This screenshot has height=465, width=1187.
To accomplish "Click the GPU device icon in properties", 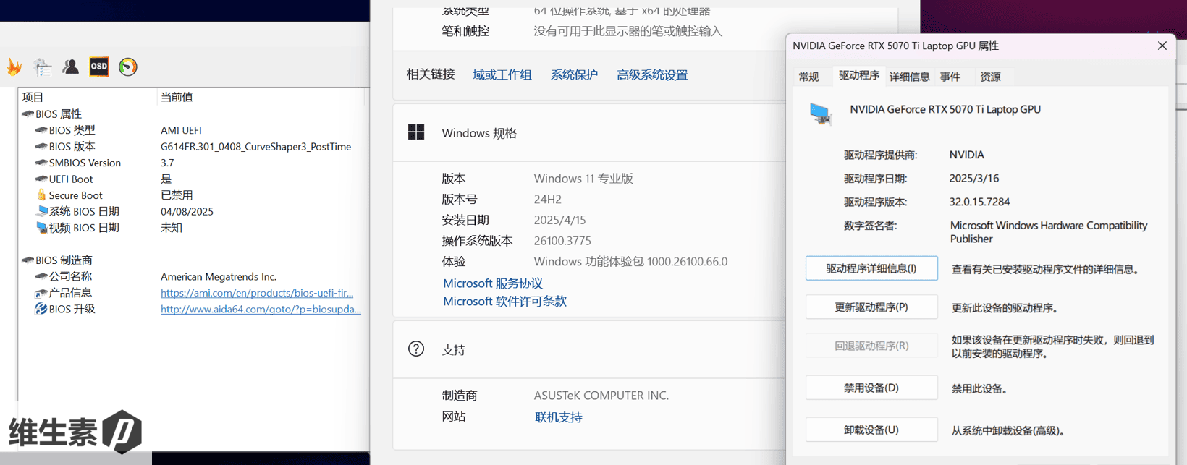I will point(820,114).
